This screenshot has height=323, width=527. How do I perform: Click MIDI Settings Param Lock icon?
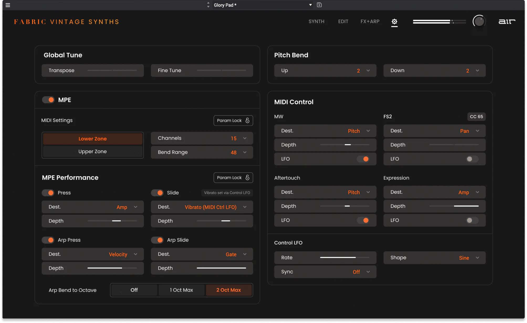[247, 120]
